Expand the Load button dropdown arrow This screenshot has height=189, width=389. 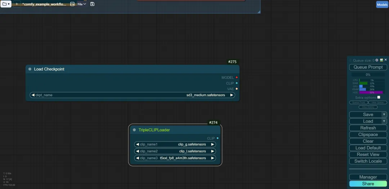pyautogui.click(x=384, y=121)
